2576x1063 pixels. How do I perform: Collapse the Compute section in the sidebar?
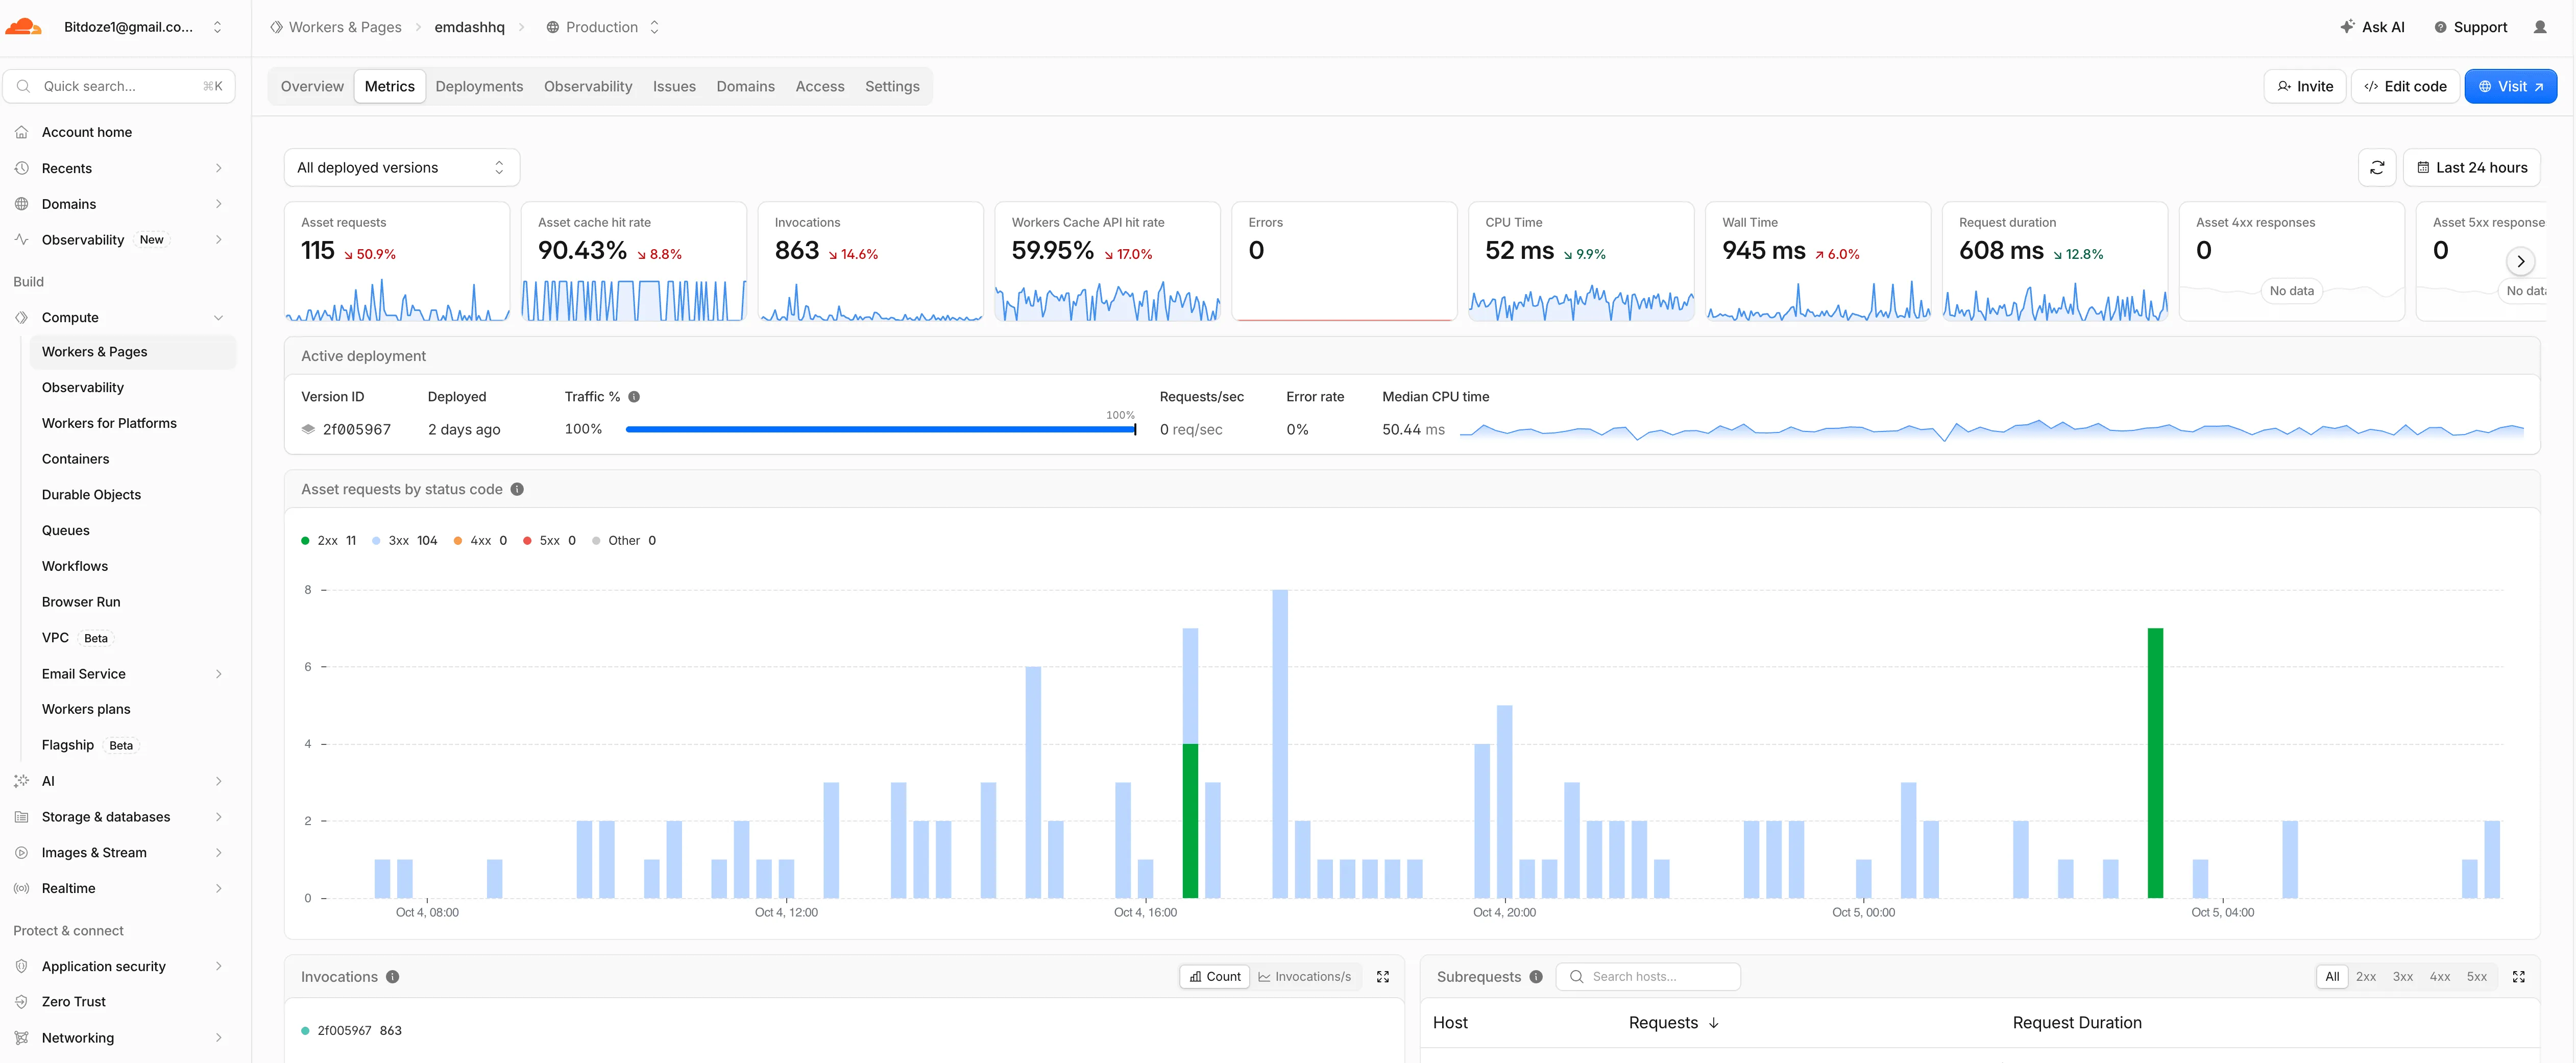(x=218, y=318)
